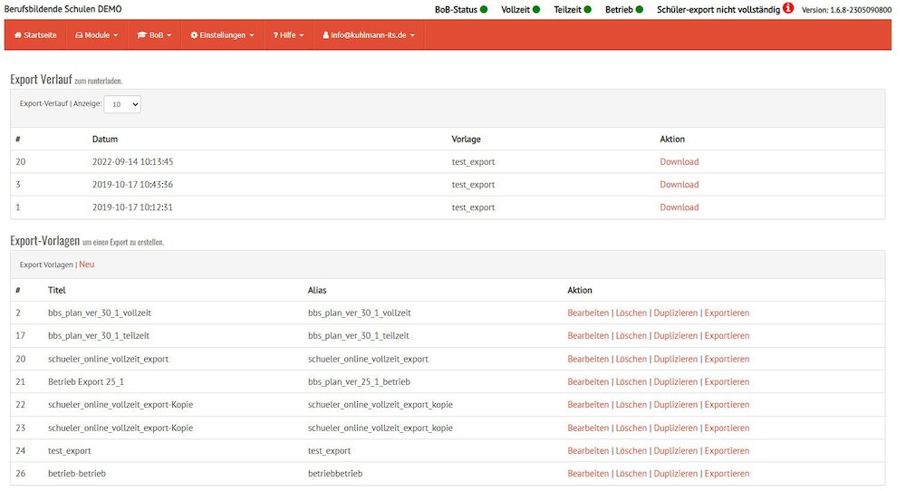Duplicate the test_export template
The height and width of the screenshot is (491, 906).
point(676,451)
